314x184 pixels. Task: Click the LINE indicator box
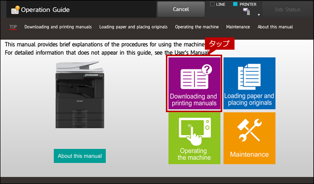coord(212,4)
